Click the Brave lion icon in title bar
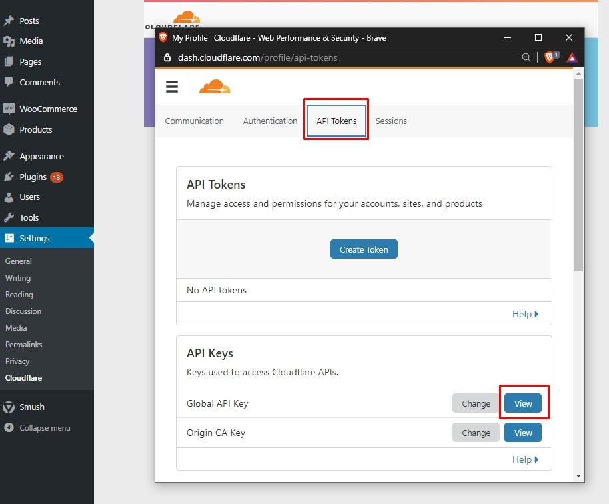The image size is (609, 504). click(x=163, y=37)
